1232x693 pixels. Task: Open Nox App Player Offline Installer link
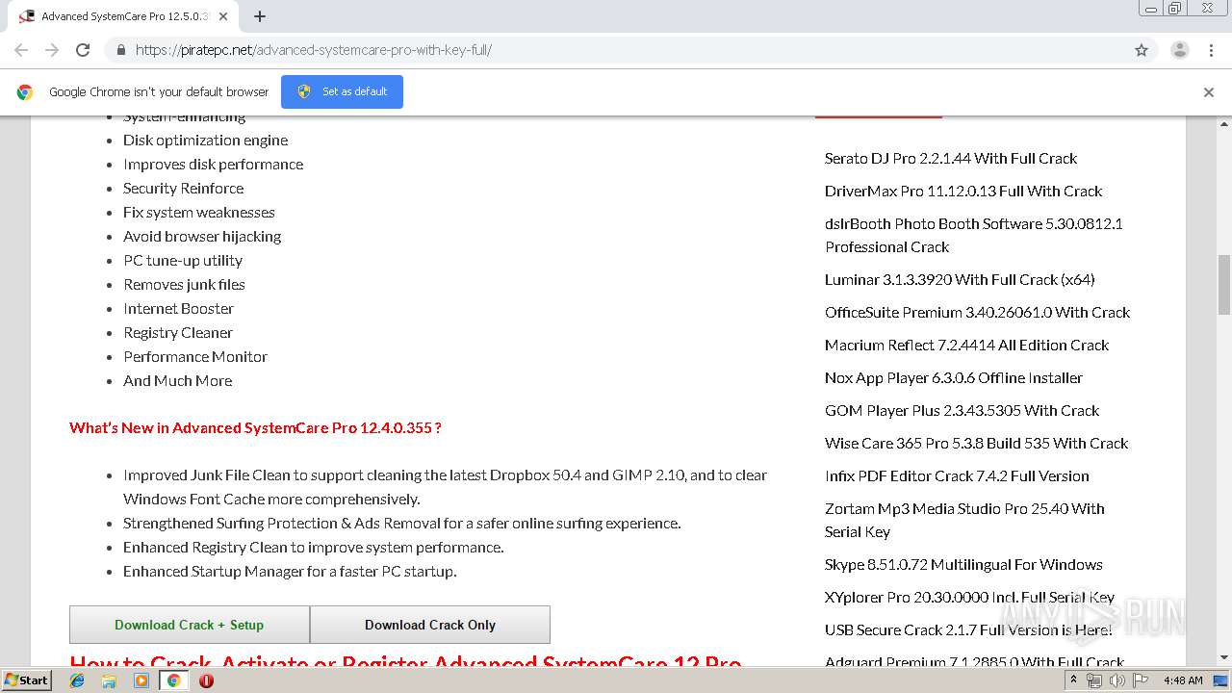954,378
